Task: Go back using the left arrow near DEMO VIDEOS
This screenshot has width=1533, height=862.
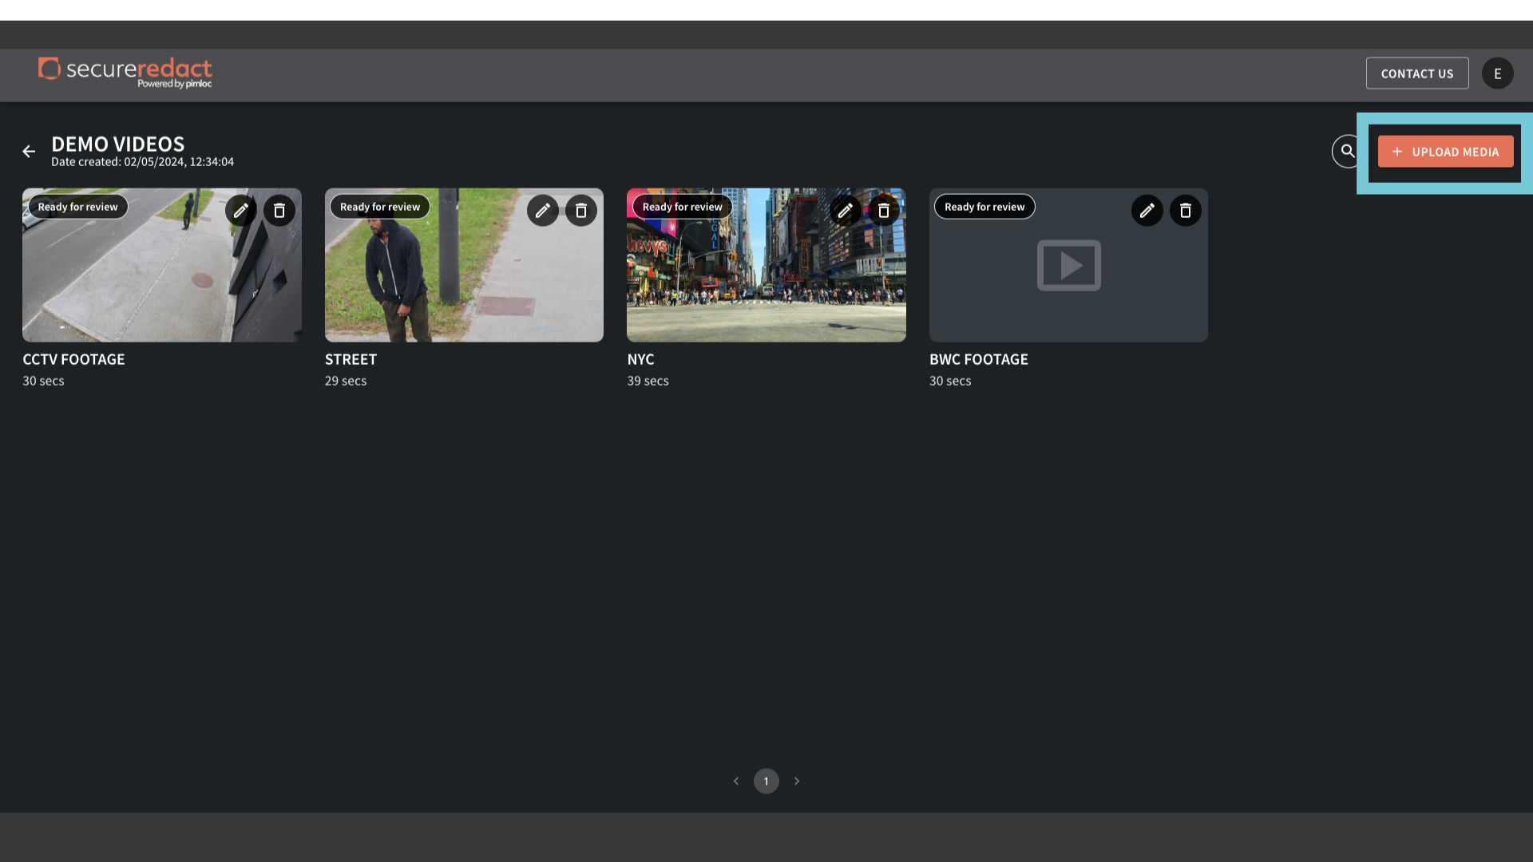Action: point(29,151)
